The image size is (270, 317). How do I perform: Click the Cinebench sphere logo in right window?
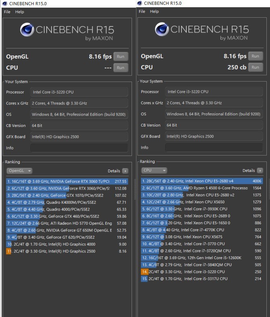tap(162, 30)
